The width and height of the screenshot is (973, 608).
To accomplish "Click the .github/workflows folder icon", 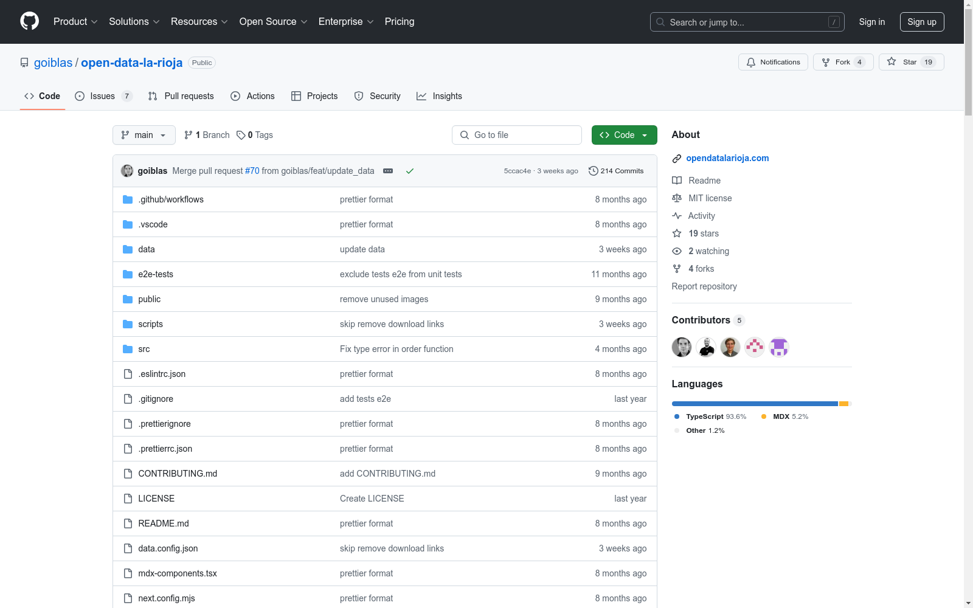I will coord(128,199).
